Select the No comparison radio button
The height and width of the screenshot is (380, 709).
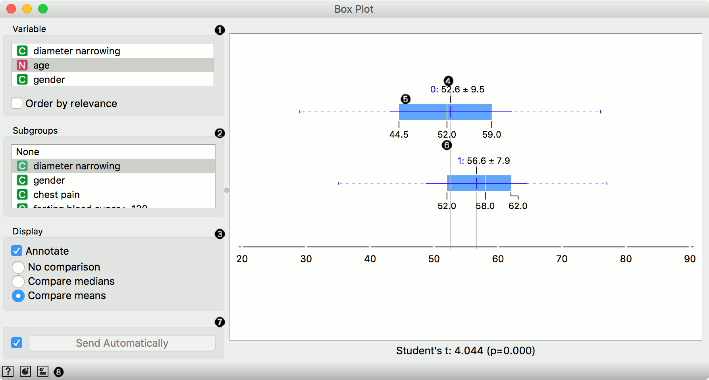click(x=18, y=267)
